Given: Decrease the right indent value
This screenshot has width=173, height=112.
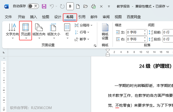Looking at the screenshot, I should pos(145,41).
